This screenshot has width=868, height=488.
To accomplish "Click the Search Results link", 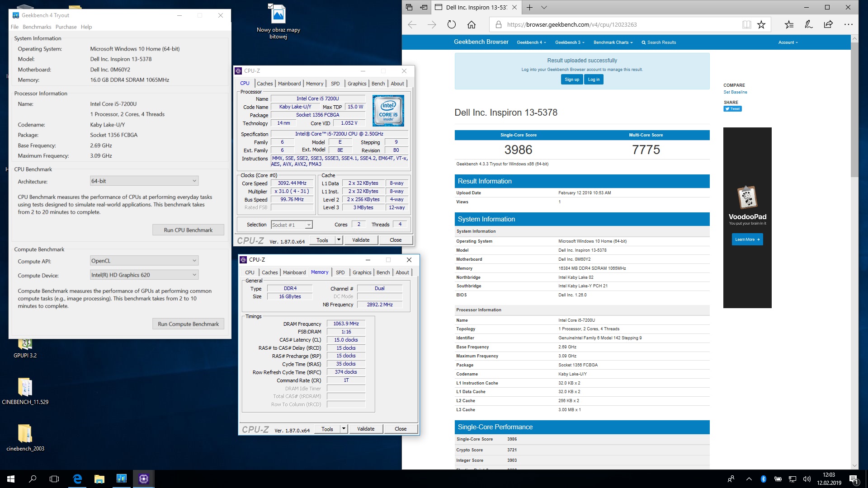I will click(659, 42).
